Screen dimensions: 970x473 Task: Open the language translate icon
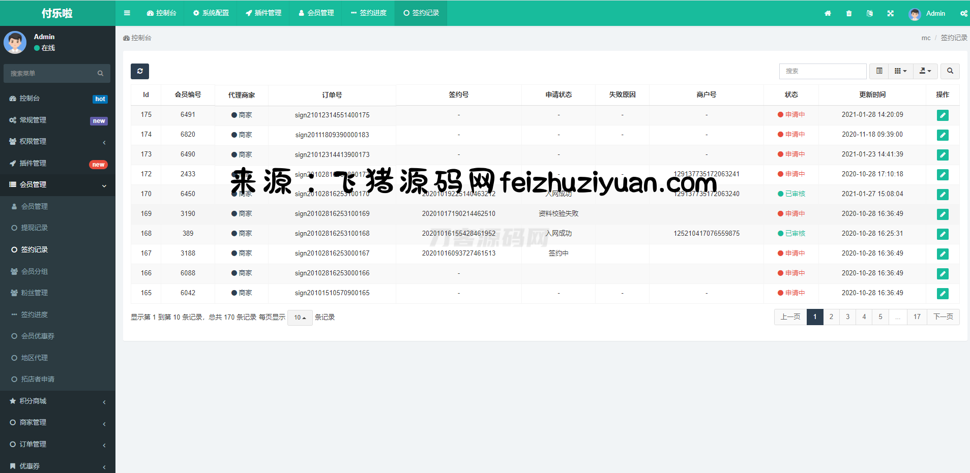(x=870, y=14)
